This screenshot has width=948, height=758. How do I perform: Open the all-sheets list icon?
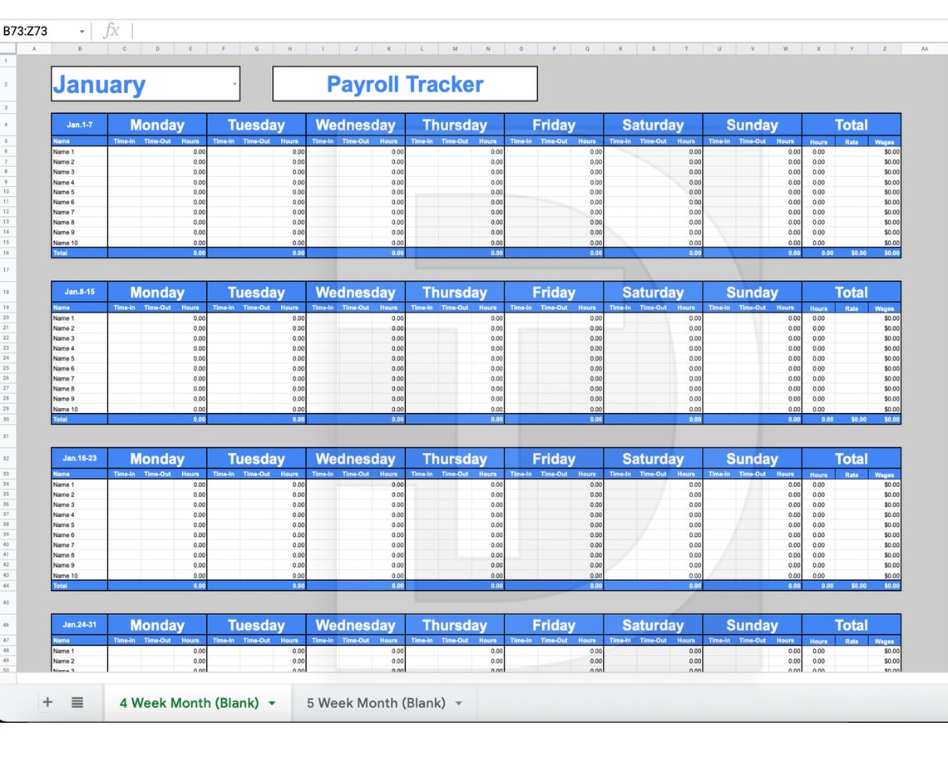pyautogui.click(x=77, y=702)
